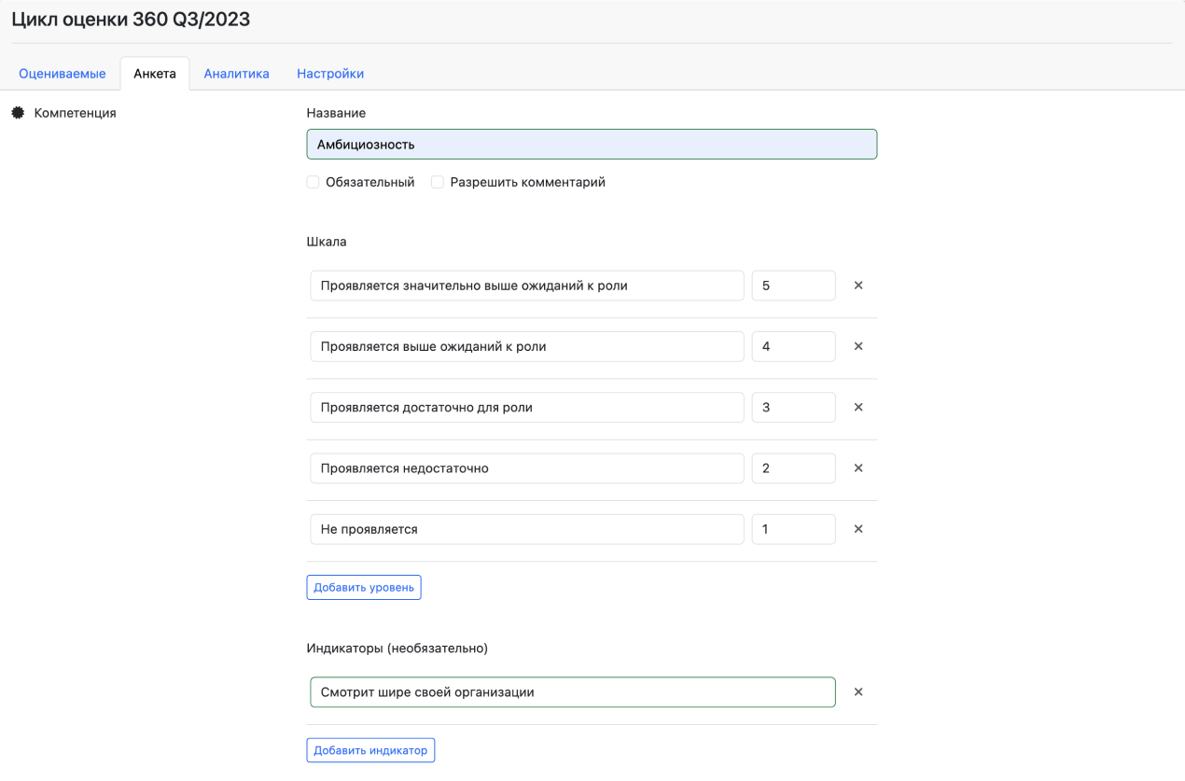Image resolution: width=1185 pixels, height=781 pixels.
Task: Click the score field containing 1
Action: click(794, 529)
